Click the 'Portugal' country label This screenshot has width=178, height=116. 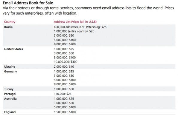[10, 94]
